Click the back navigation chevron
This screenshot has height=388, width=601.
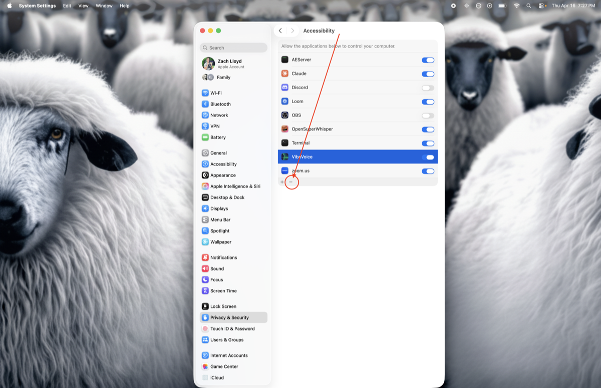[280, 30]
